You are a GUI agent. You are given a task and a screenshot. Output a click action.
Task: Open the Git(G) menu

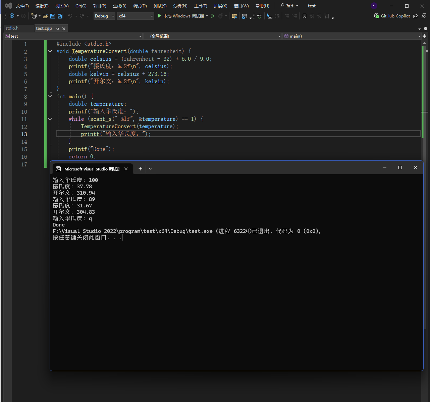click(x=81, y=6)
